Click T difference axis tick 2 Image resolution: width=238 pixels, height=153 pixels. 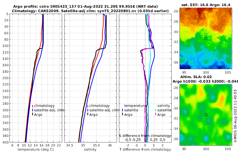pyautogui.click(x=163, y=145)
